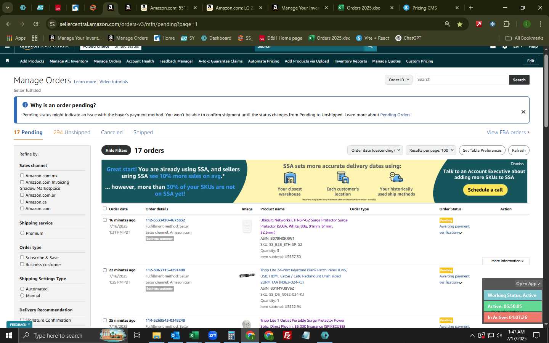549x343 pixels.
Task: Open the browser tab search dropdown arrow
Action: pyautogui.click(x=8, y=8)
